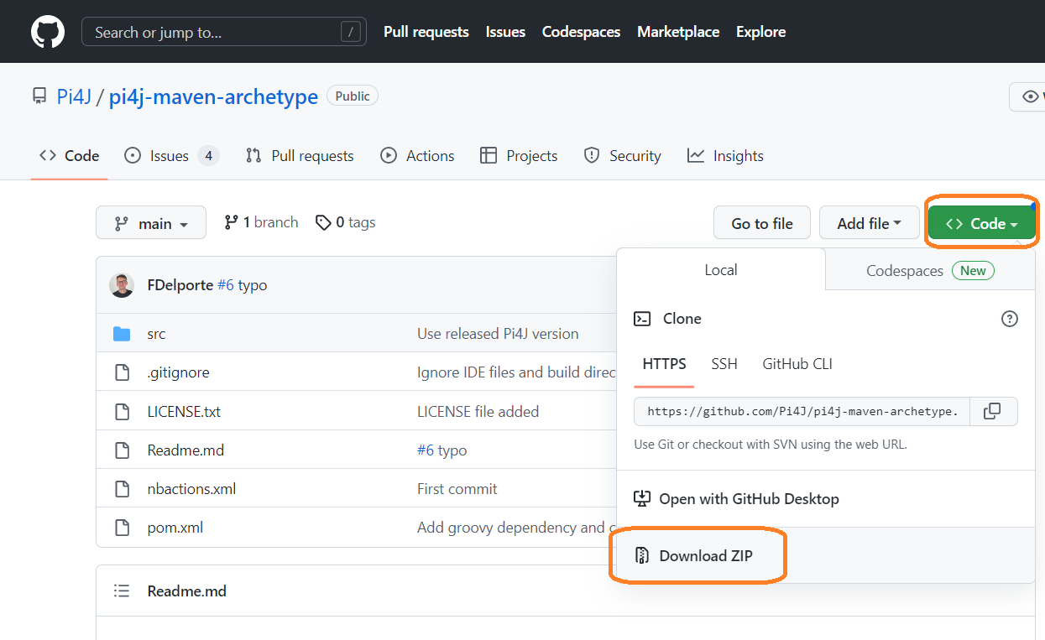Open the Readme table of contents list icon
The width and height of the screenshot is (1045, 640).
point(122,591)
